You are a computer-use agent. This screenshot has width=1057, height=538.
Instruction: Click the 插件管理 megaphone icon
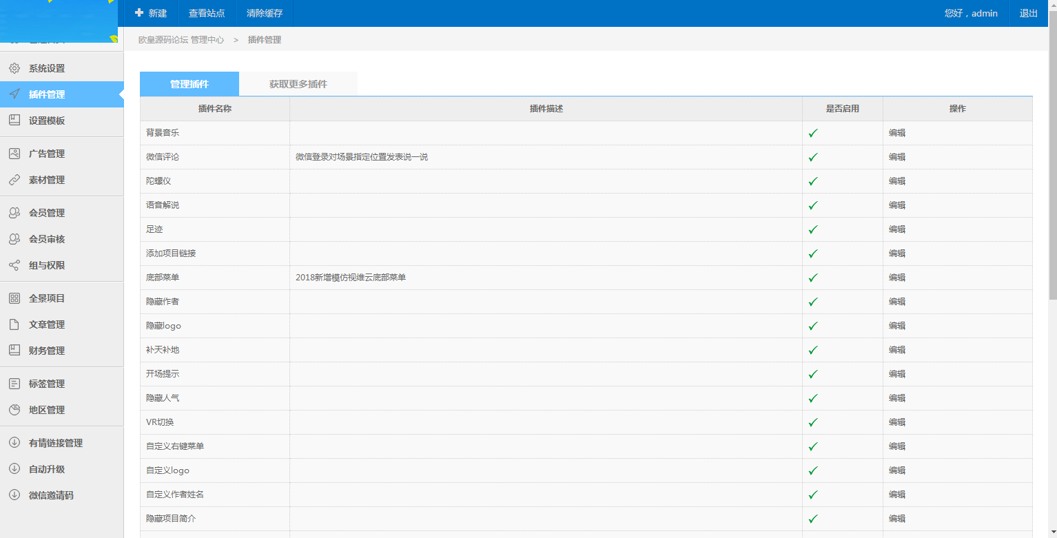pyautogui.click(x=14, y=94)
